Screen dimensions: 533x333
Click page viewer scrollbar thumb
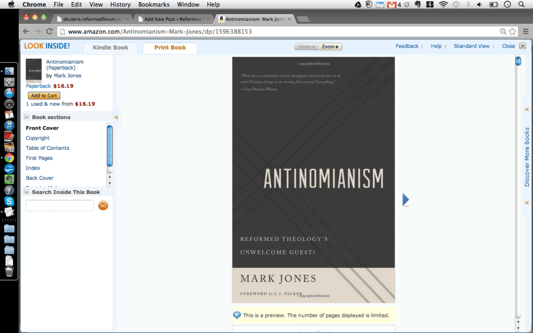click(x=518, y=61)
